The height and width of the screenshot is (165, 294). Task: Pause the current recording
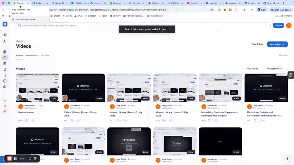[16, 158]
